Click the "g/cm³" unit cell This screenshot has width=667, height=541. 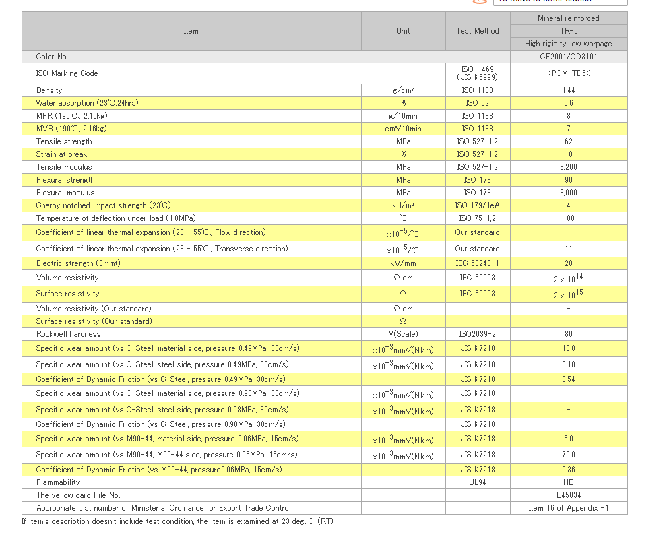[403, 90]
